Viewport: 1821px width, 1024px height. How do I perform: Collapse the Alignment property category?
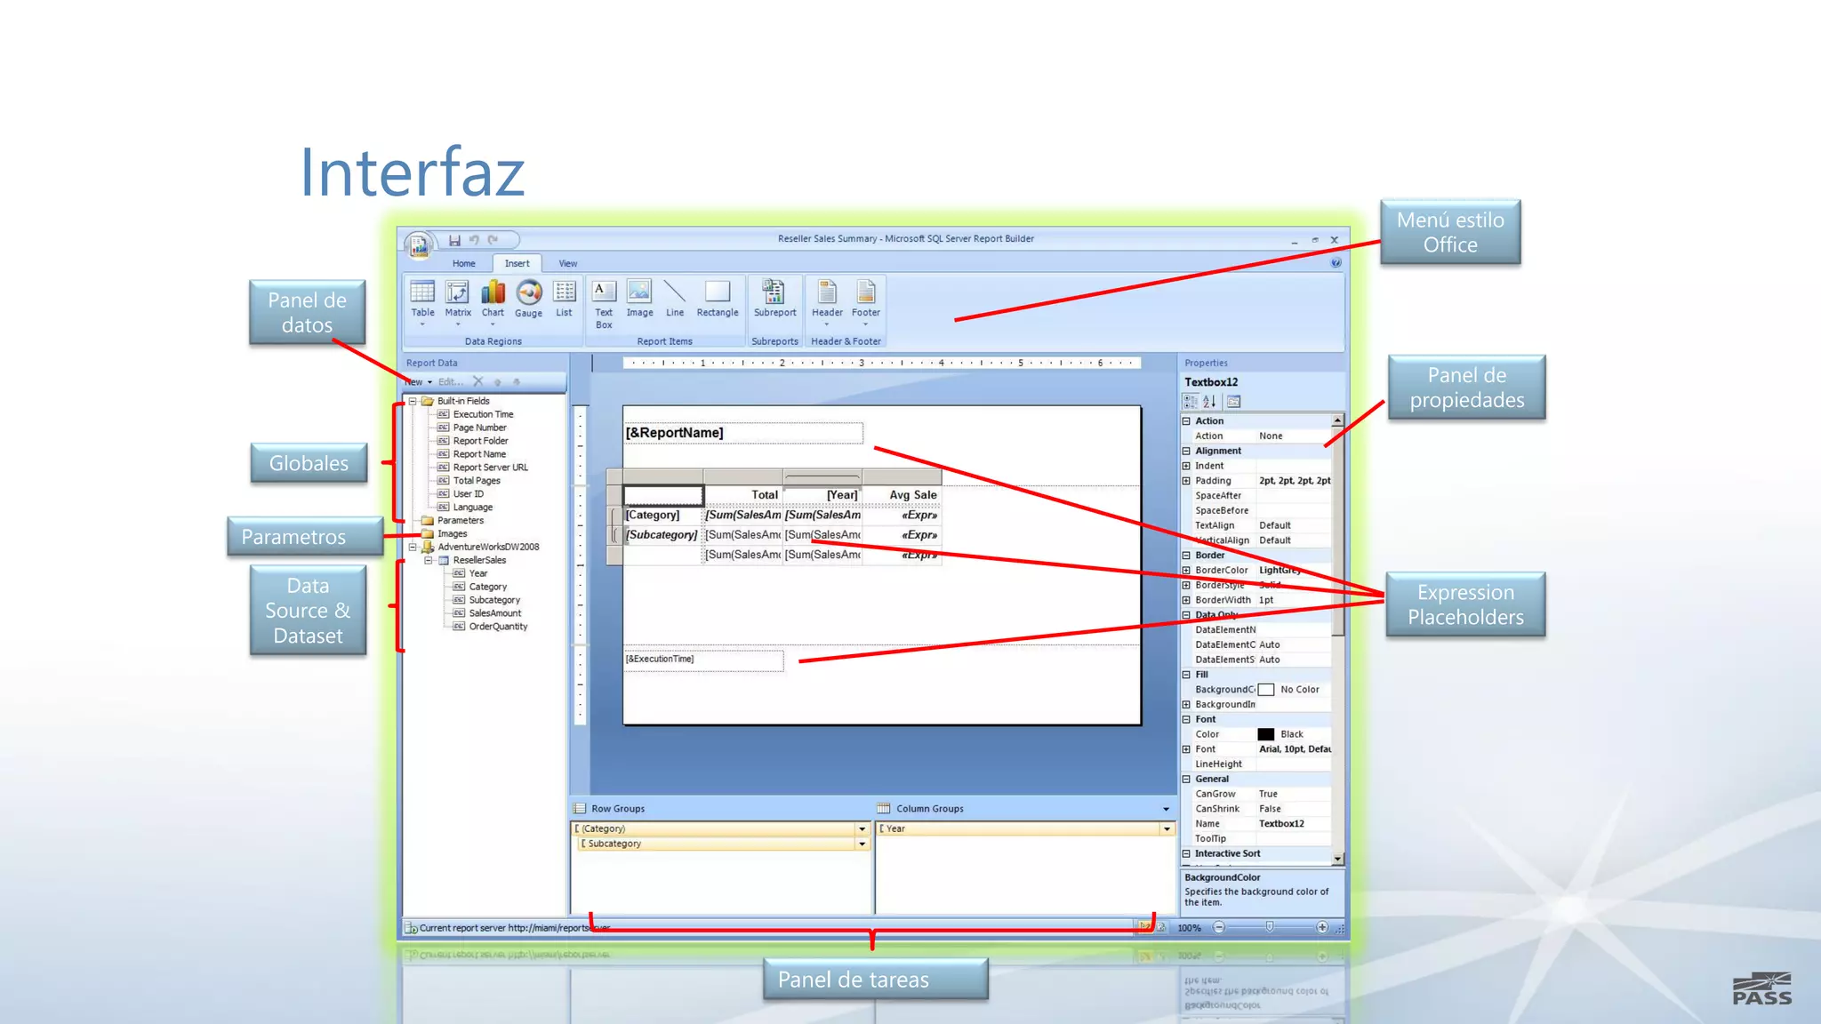tap(1186, 452)
